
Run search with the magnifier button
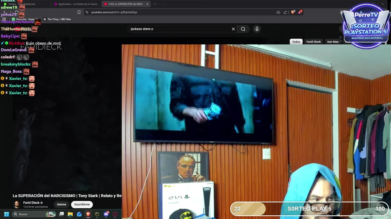(x=243, y=29)
